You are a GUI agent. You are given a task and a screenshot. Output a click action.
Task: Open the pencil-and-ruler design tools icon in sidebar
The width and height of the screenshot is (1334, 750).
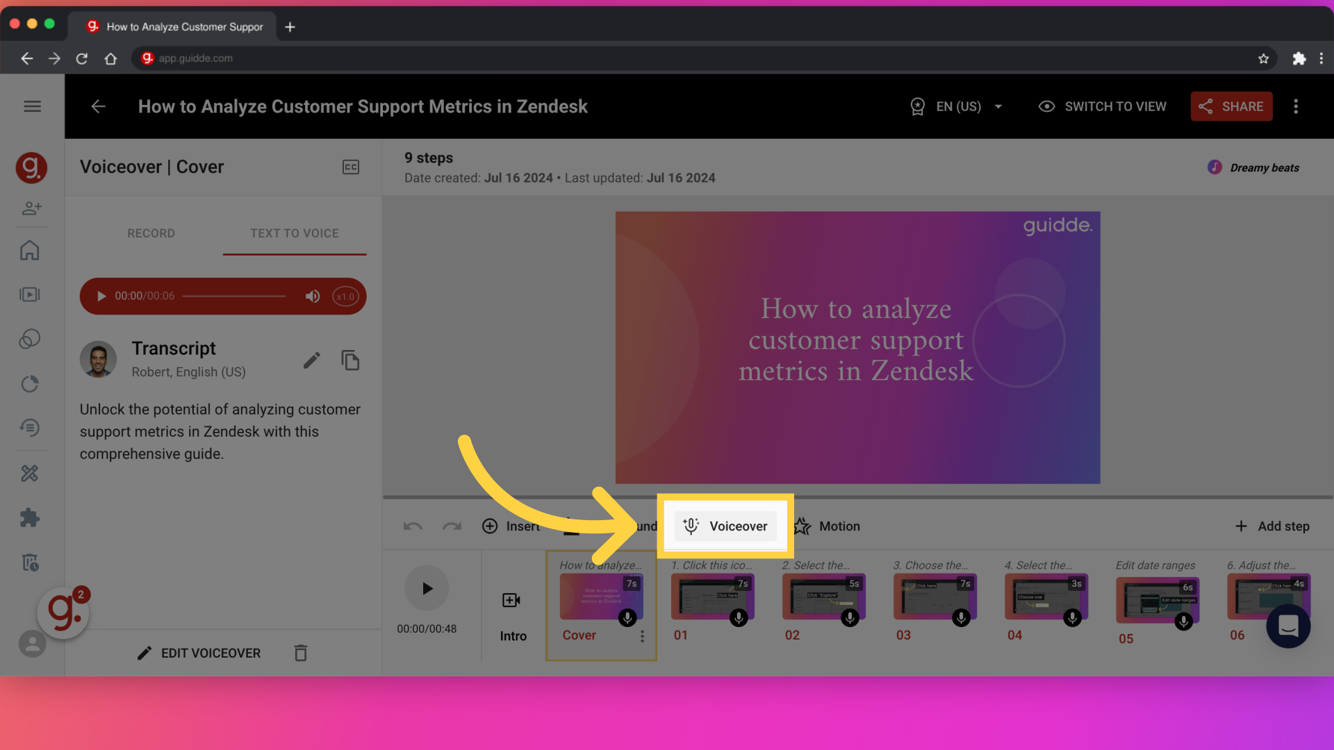click(30, 474)
